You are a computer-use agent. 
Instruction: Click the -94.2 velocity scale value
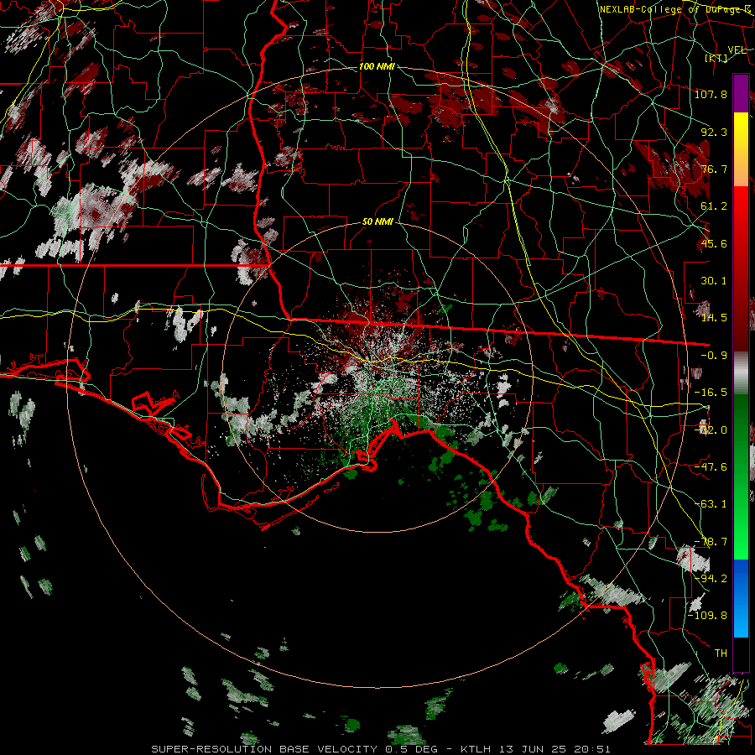pos(711,579)
